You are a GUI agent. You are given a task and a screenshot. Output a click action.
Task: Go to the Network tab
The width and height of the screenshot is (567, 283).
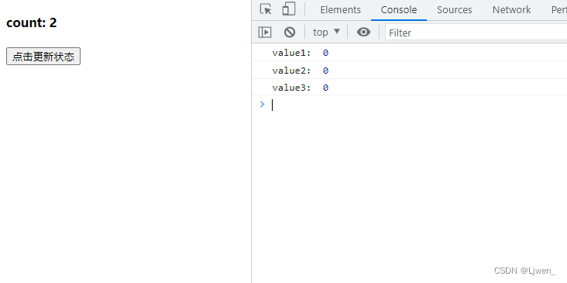pyautogui.click(x=511, y=10)
